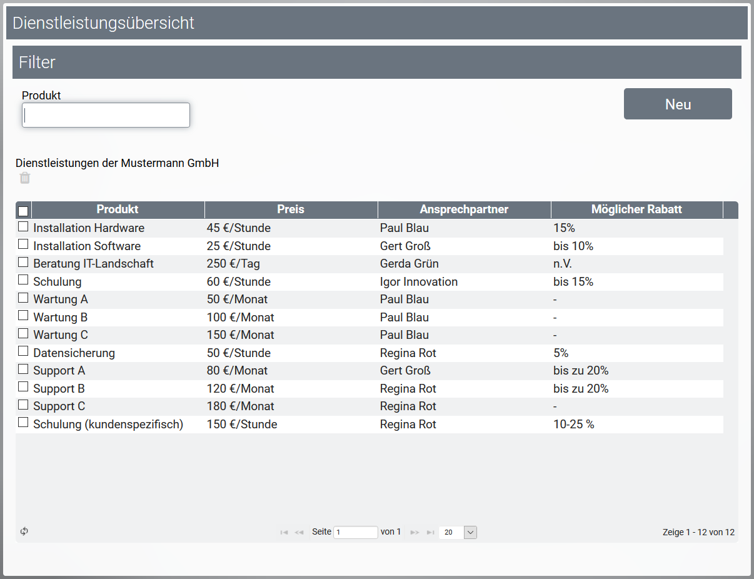Focus the Produkt filter text field

(106, 115)
